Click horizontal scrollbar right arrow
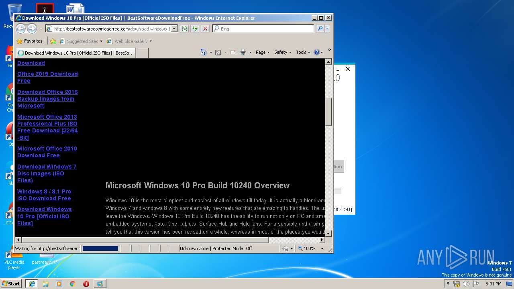The height and width of the screenshot is (289, 514). coord(322,240)
